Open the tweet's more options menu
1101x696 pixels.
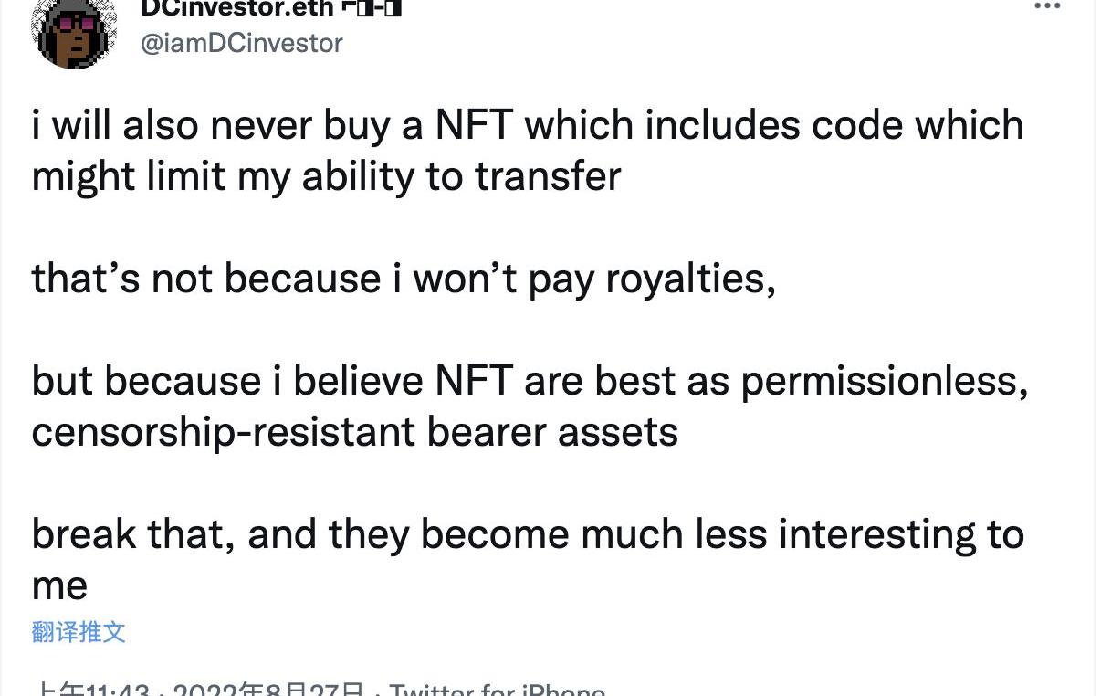1047,7
